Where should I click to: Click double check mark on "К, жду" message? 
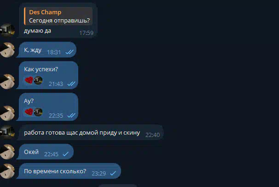coord(70,52)
